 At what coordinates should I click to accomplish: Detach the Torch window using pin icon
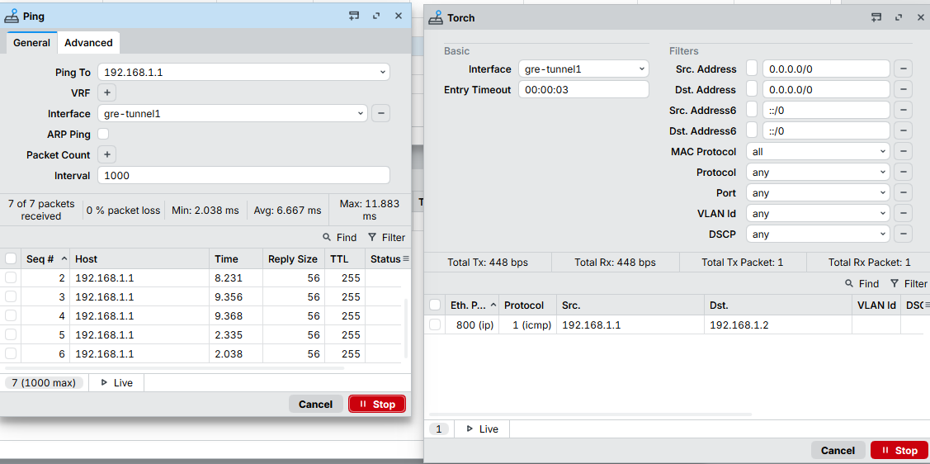(x=876, y=17)
